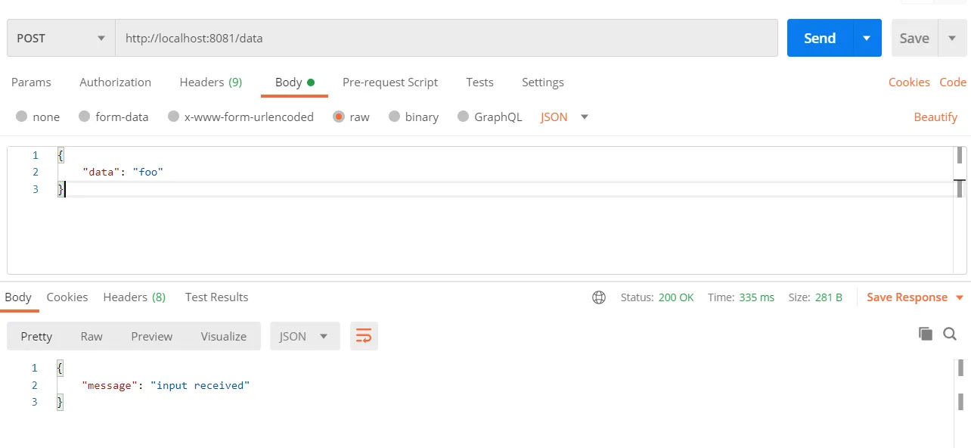Click the 281 B size value
This screenshot has width=971, height=448.
click(829, 297)
